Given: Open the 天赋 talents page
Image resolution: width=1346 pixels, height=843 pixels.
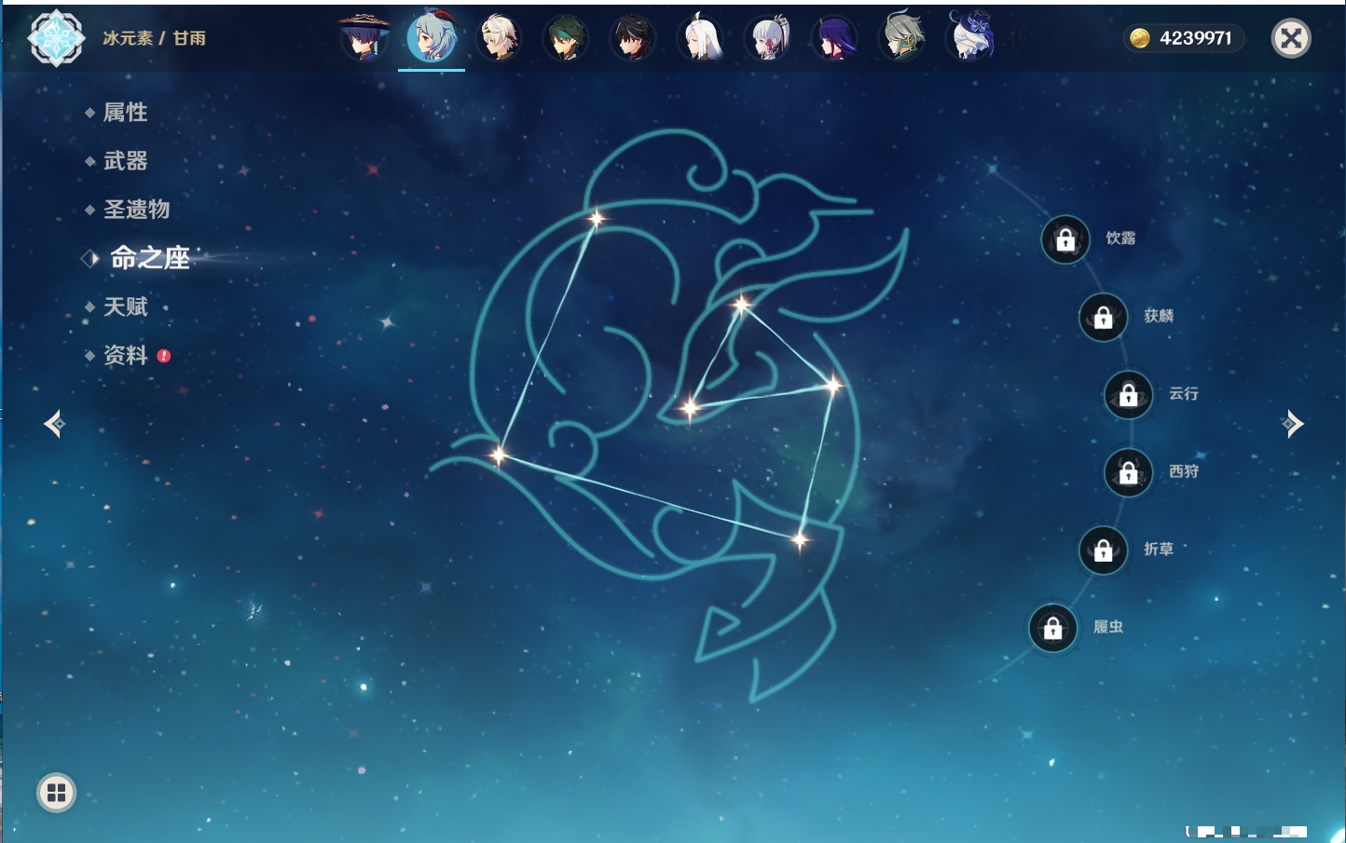Looking at the screenshot, I should click(x=125, y=306).
